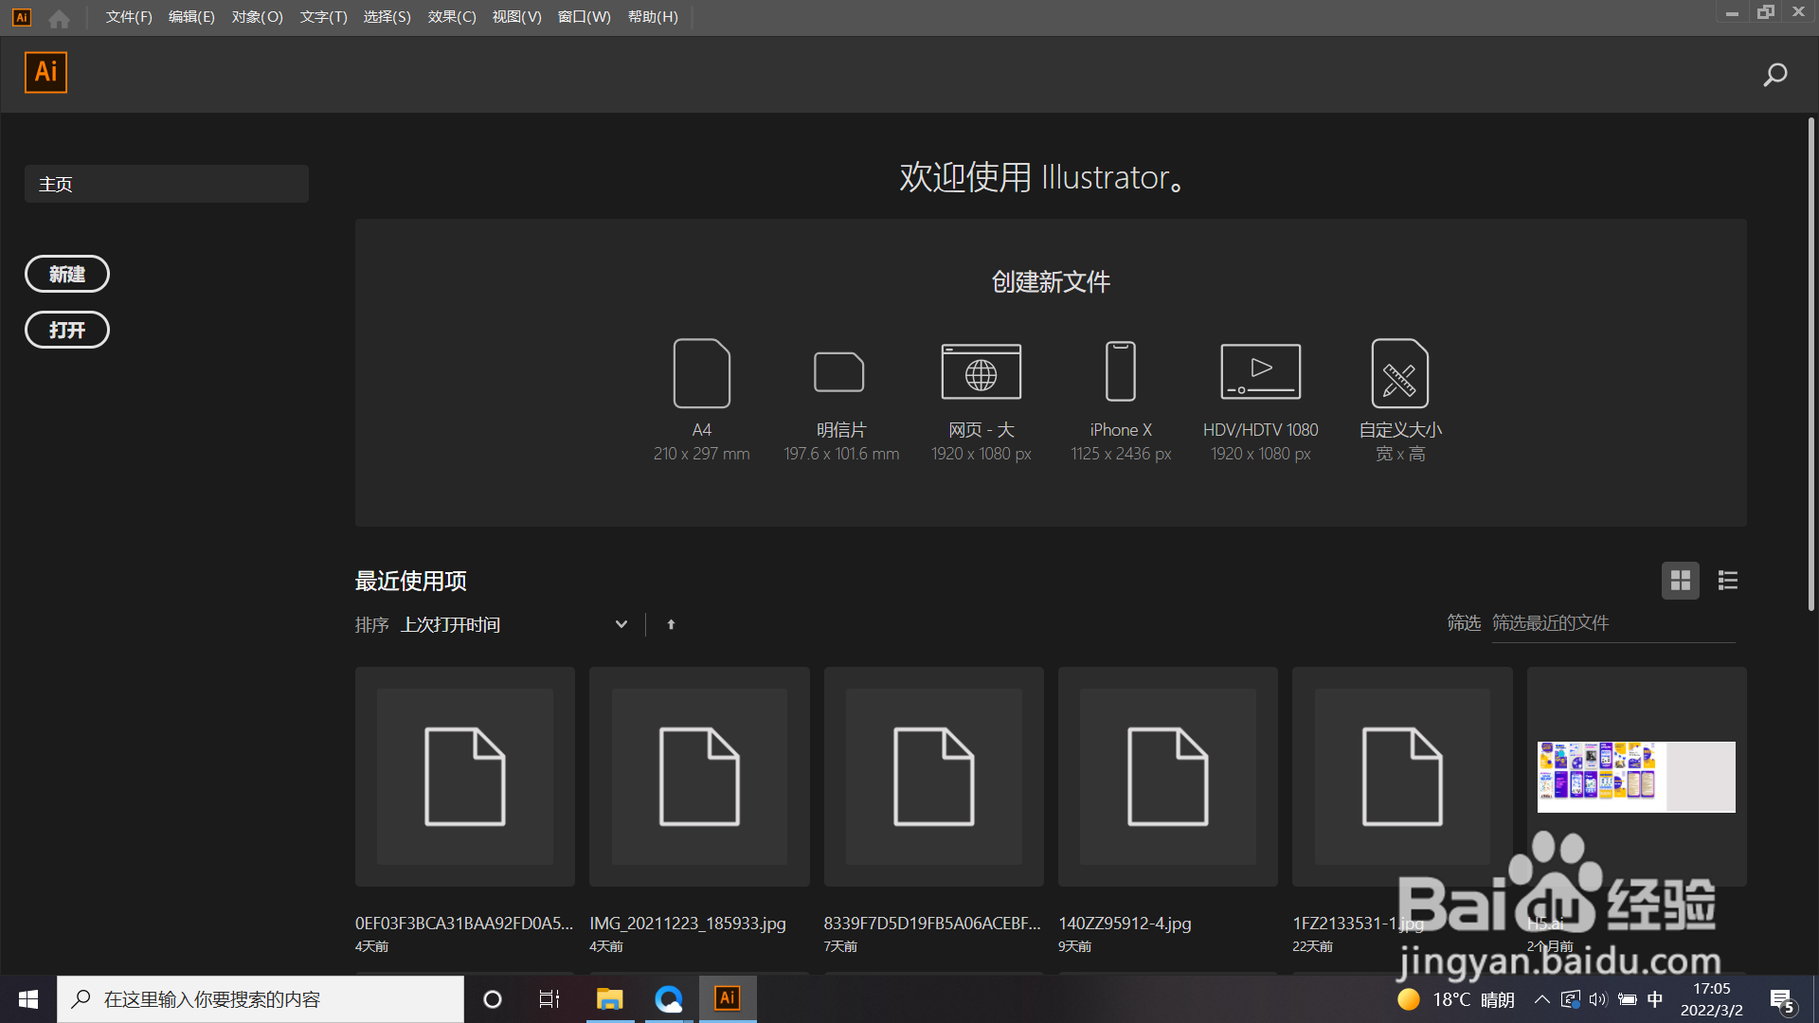Click the 新建 button
The height and width of the screenshot is (1023, 1819).
pyautogui.click(x=67, y=274)
